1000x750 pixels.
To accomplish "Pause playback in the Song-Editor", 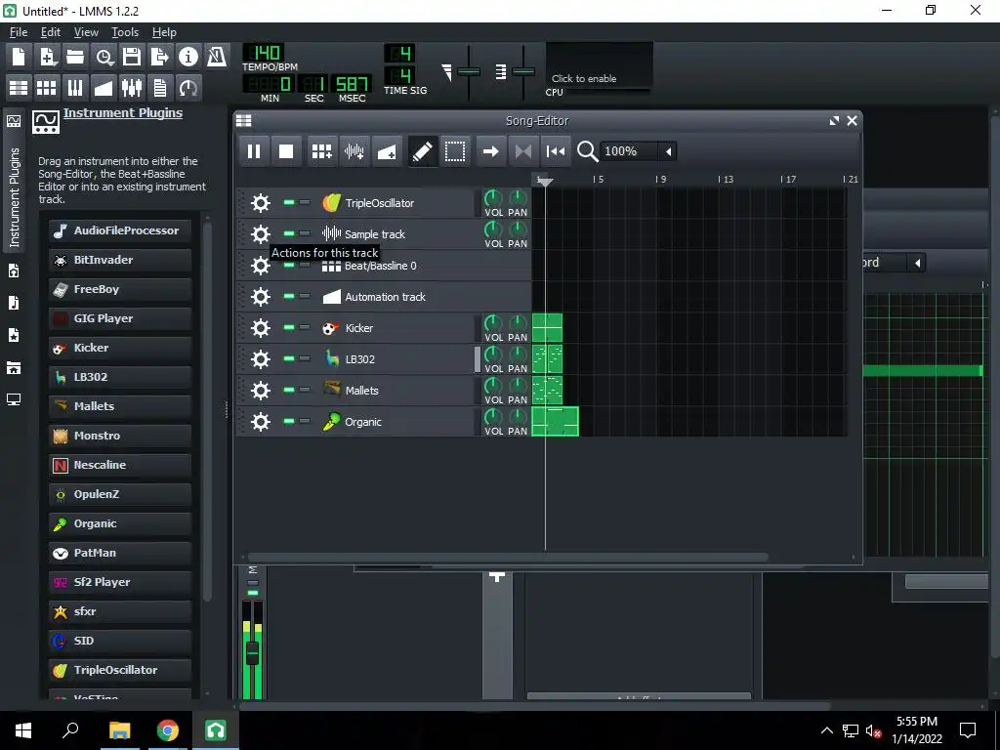I will pyautogui.click(x=254, y=151).
